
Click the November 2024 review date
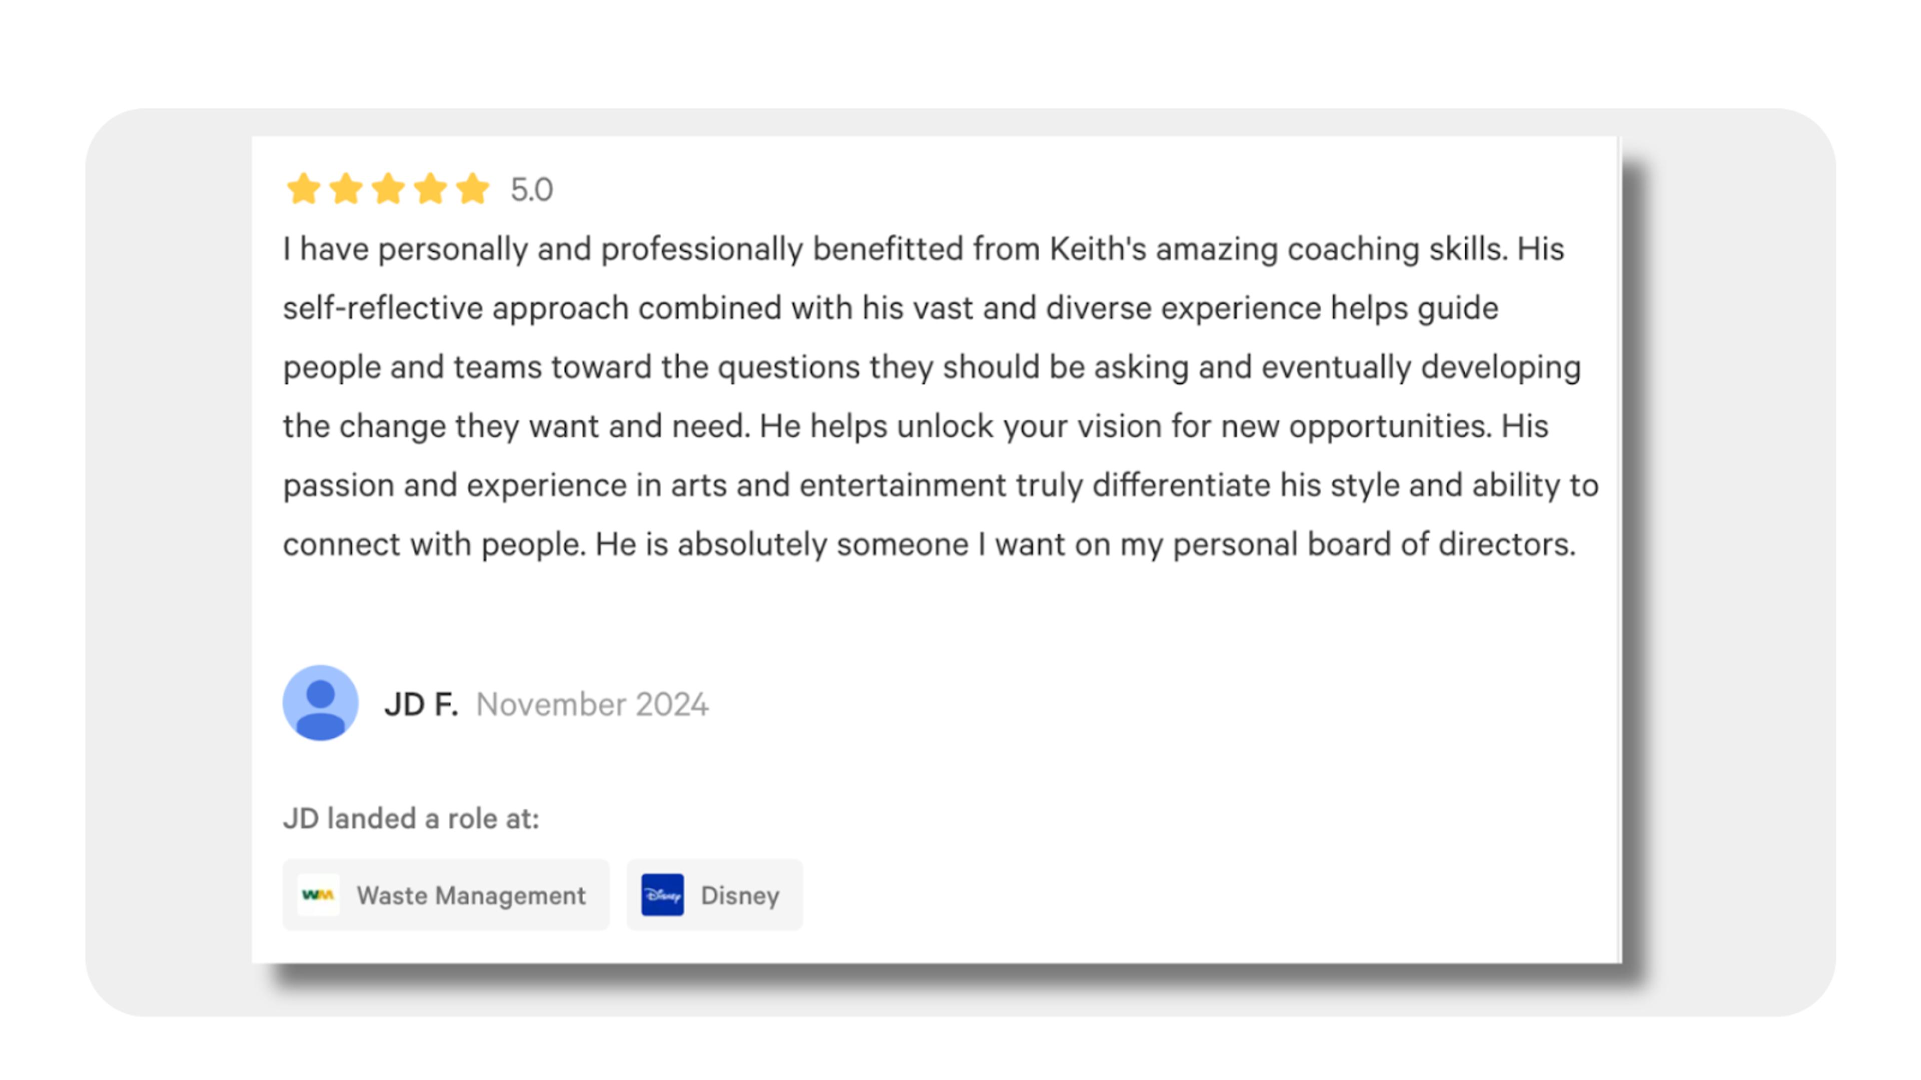pyautogui.click(x=592, y=704)
